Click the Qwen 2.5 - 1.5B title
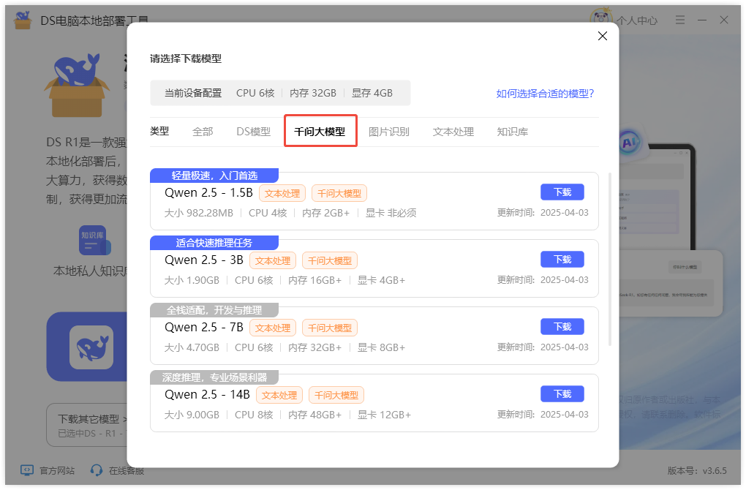Image resolution: width=746 pixels, height=490 pixels. tap(208, 192)
